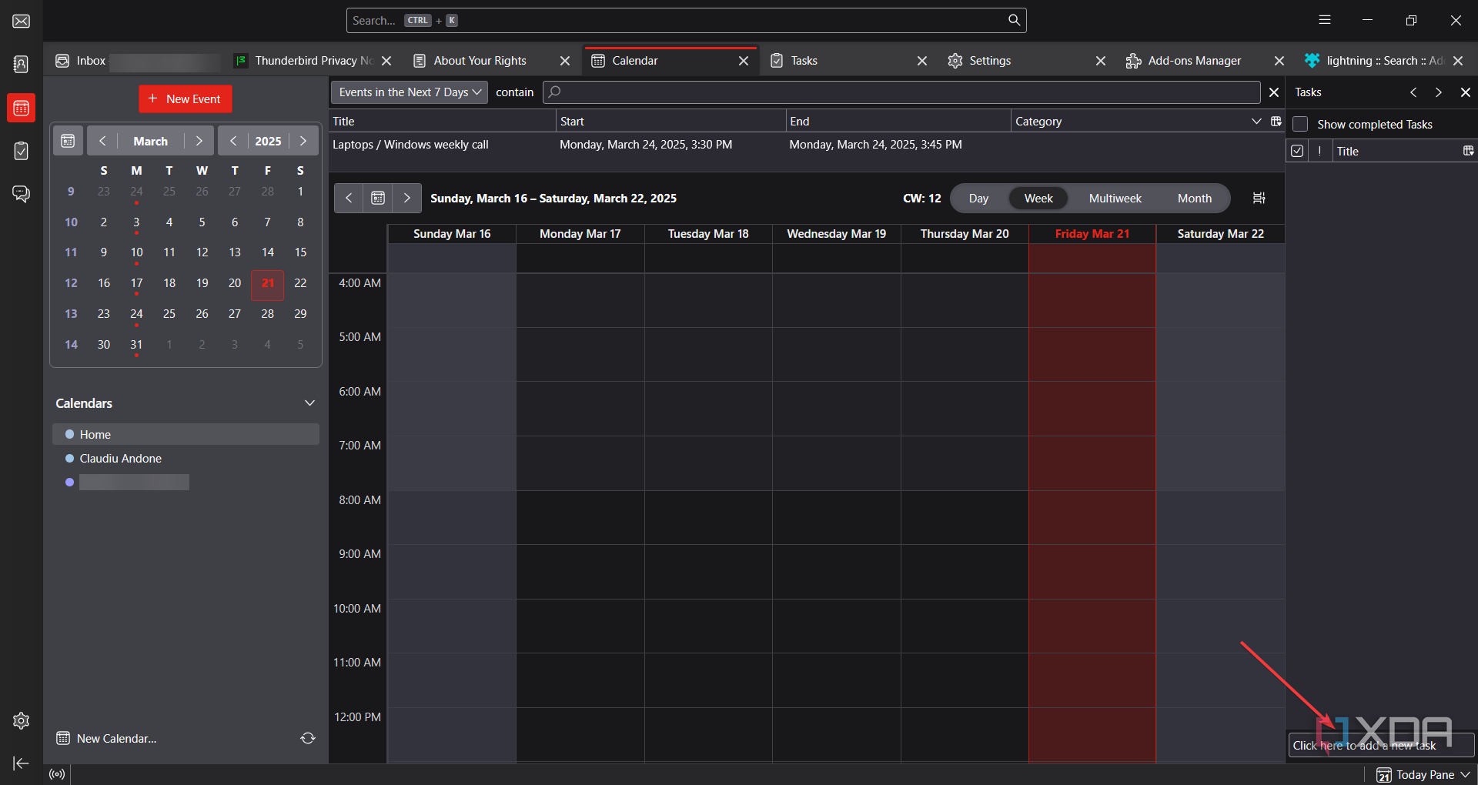Open calendar view layout options icon
This screenshot has width=1478, height=785.
(x=1259, y=198)
